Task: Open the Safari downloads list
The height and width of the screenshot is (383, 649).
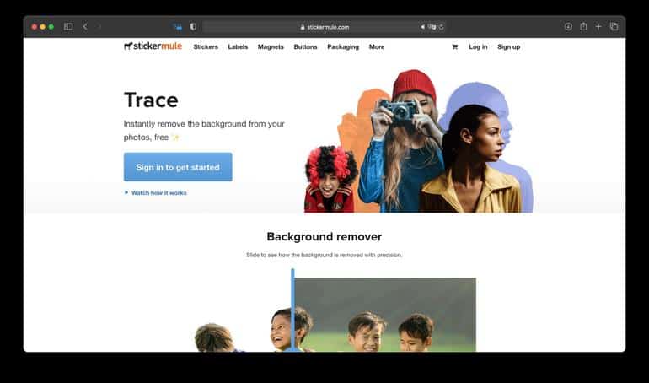Action: coord(568,27)
